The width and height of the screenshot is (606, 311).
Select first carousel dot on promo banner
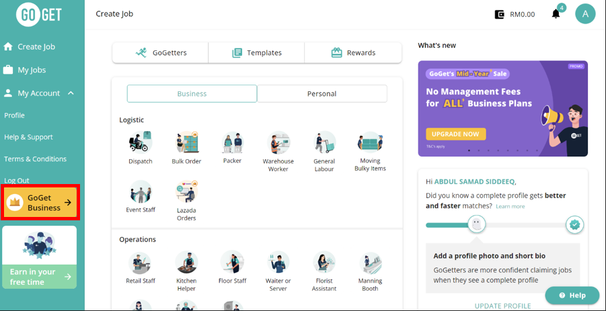click(x=469, y=150)
